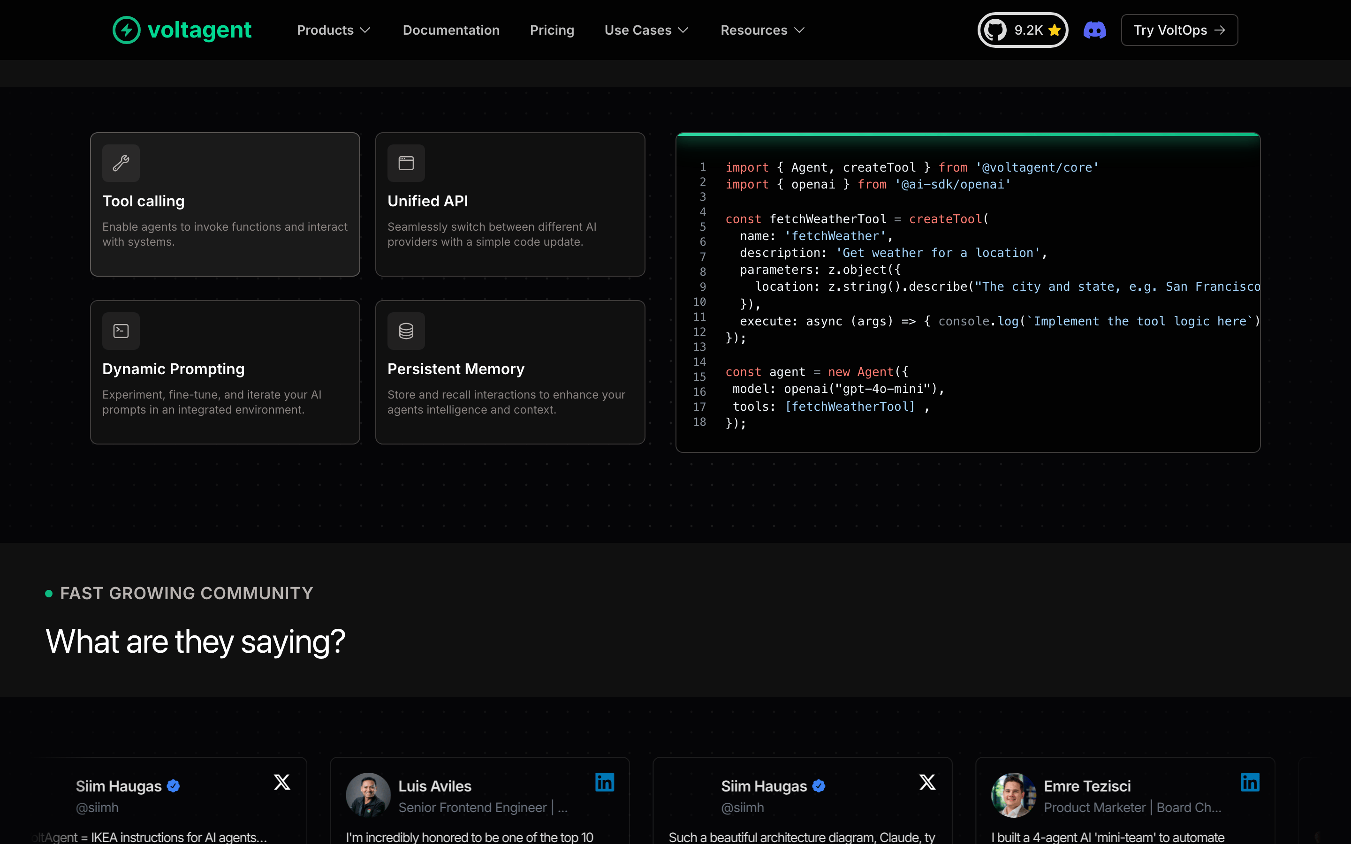Expand the Products dropdown menu
Screen dimensions: 1351x844
[x=333, y=30]
